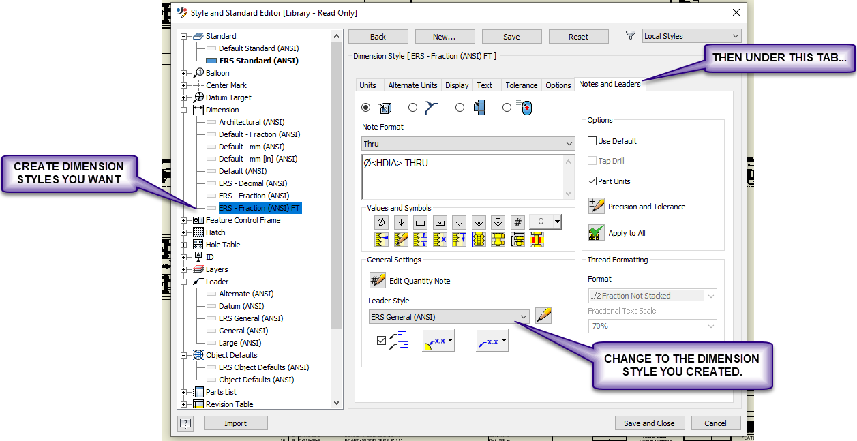The width and height of the screenshot is (857, 441).
Task: Click the Apply to All green checkmark
Action: coord(597,232)
